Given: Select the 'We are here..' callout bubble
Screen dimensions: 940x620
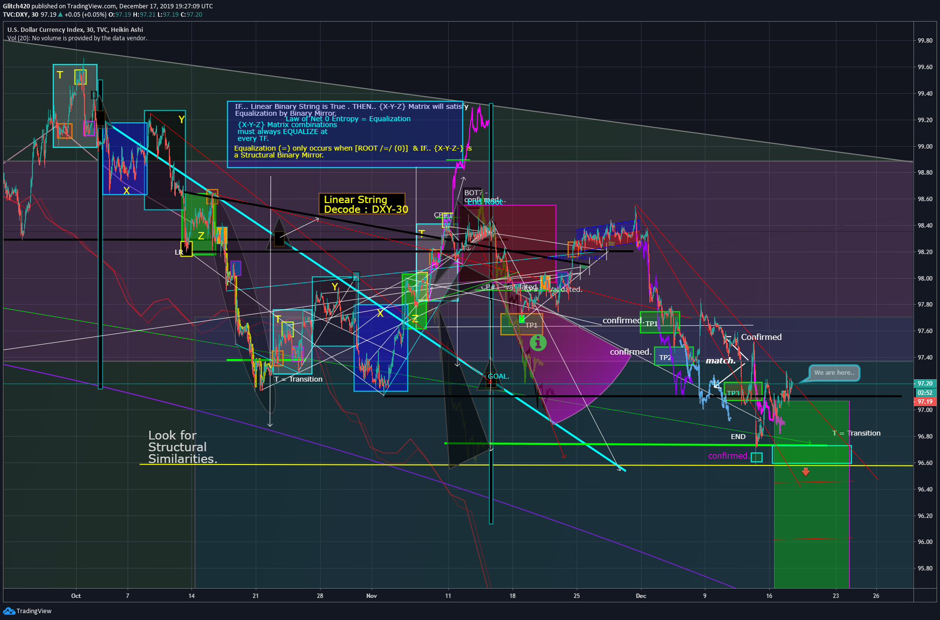Looking at the screenshot, I should pos(834,373).
